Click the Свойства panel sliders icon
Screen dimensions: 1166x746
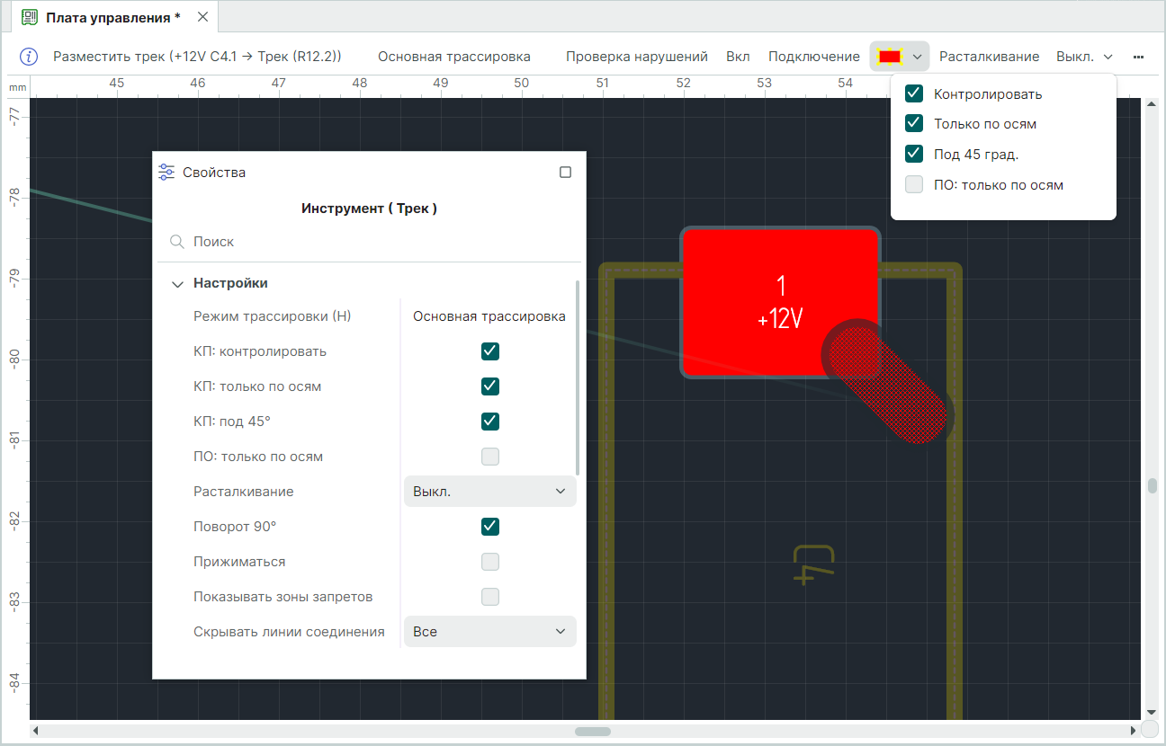coord(166,173)
